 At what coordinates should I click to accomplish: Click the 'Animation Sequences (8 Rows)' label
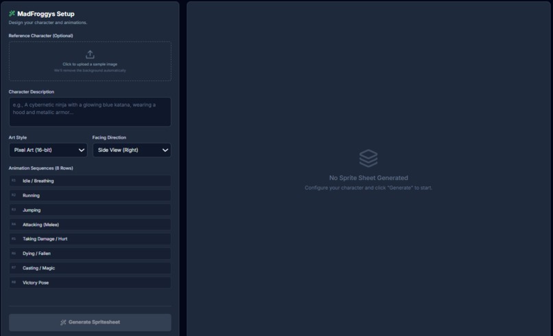pos(41,168)
